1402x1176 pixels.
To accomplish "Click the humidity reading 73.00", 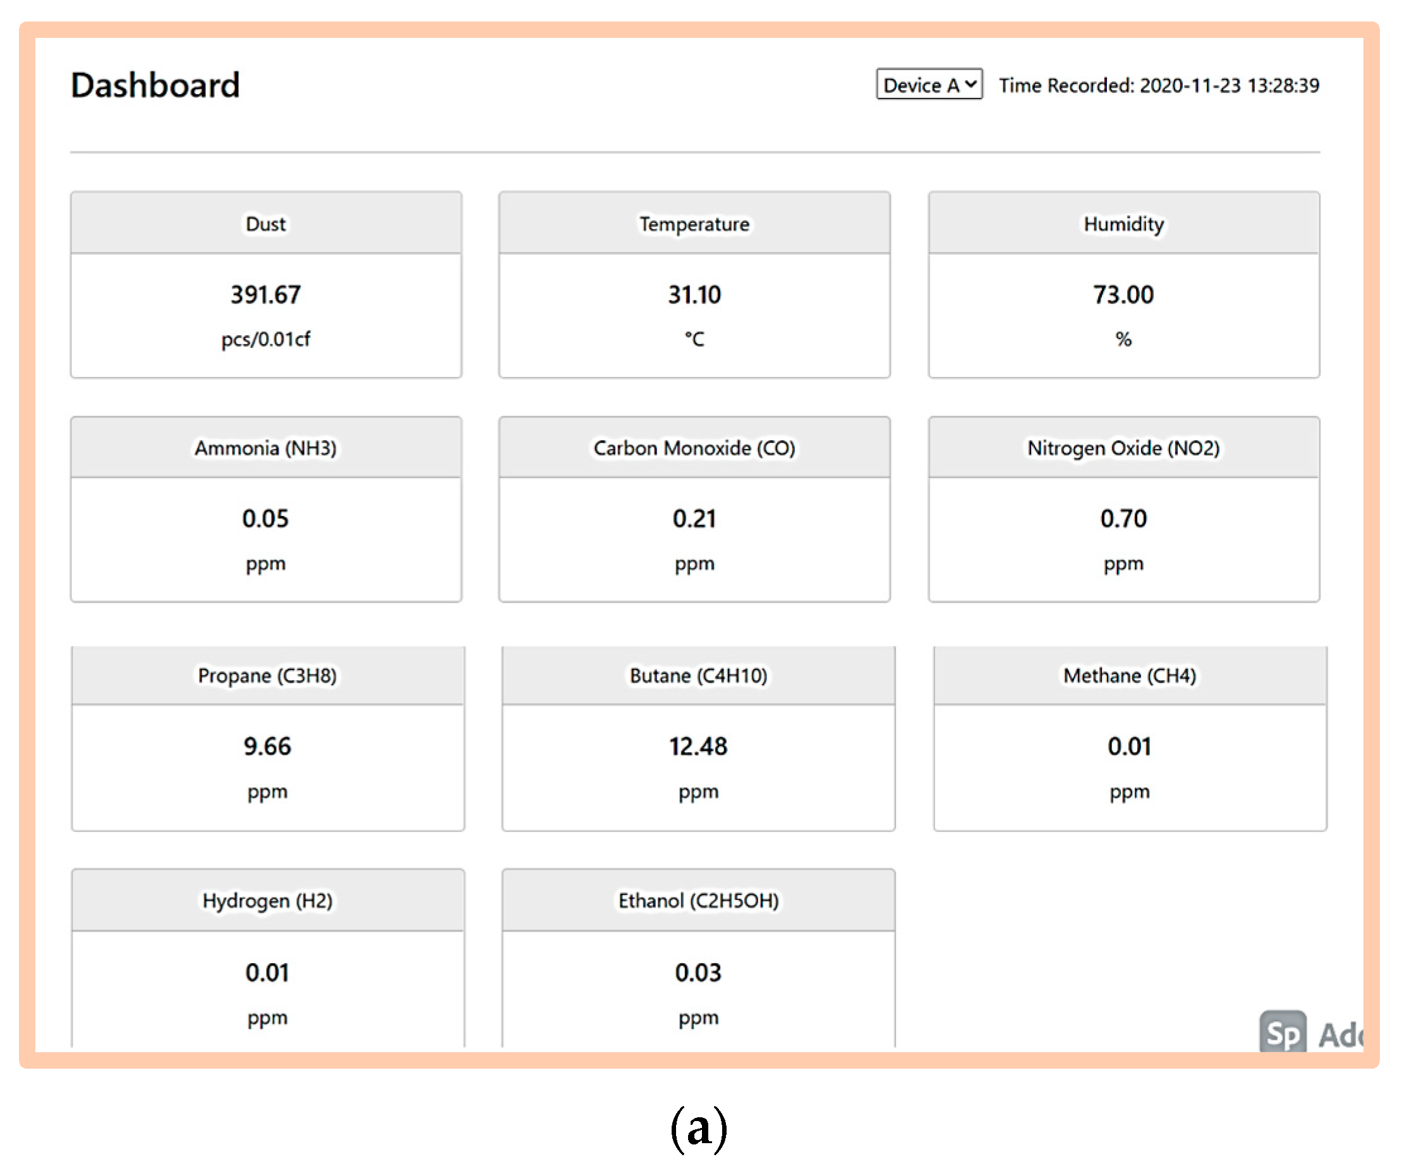I will pos(1123,294).
